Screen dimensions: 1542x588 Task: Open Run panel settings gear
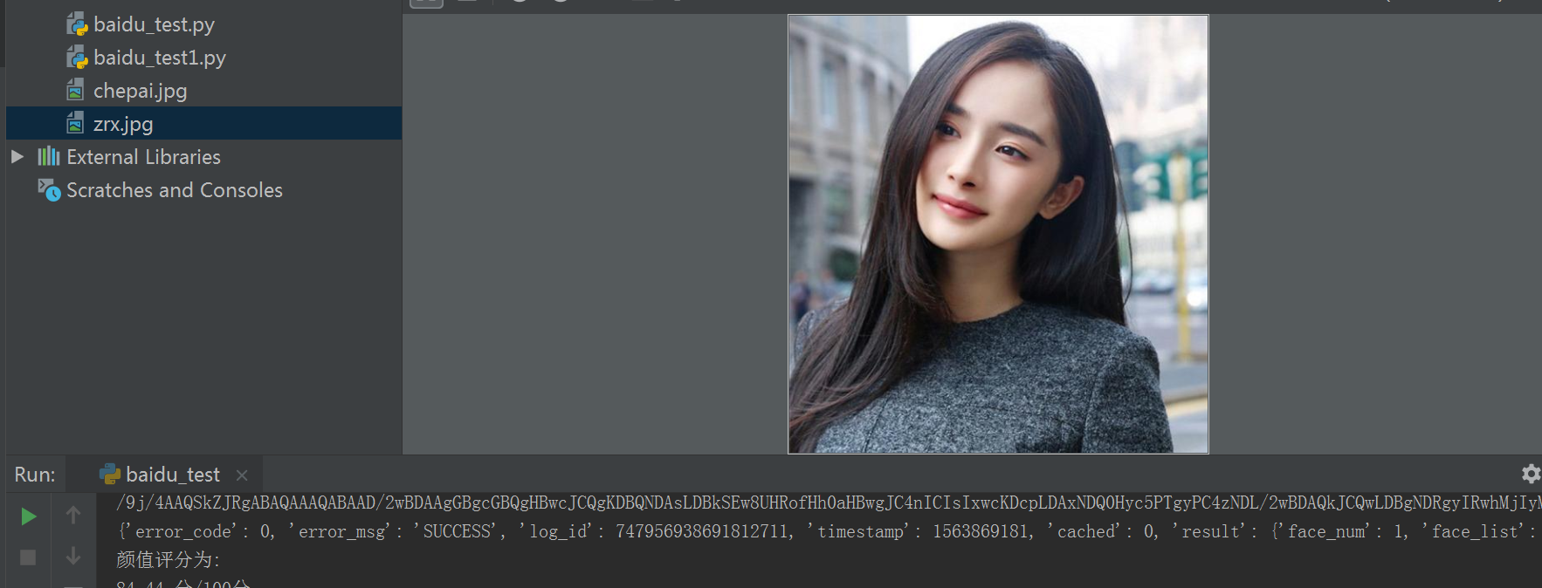tap(1531, 474)
